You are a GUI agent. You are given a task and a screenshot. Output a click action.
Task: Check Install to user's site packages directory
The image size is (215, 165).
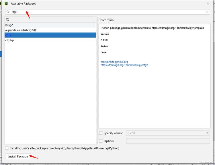point(7,148)
